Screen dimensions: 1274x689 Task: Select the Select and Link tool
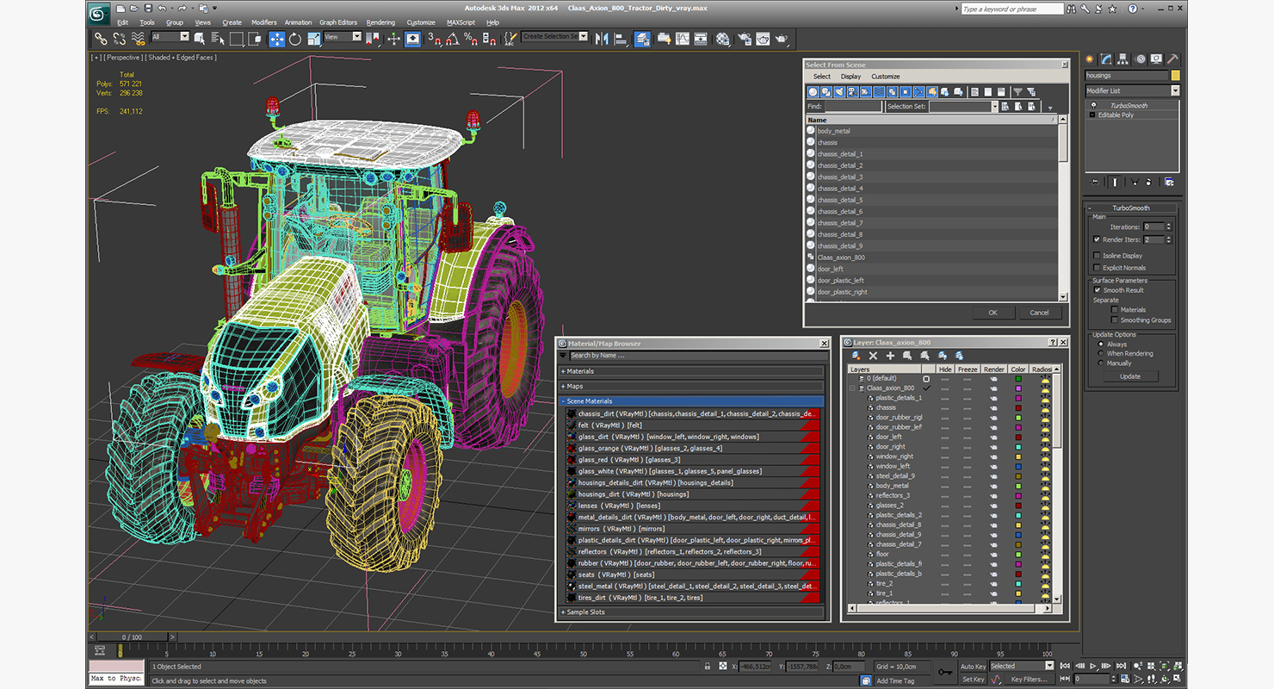101,39
